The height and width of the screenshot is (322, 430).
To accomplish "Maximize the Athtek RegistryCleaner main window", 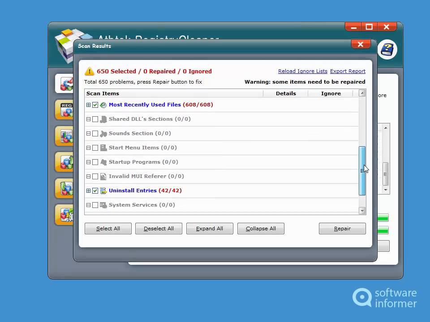I will 369,27.
